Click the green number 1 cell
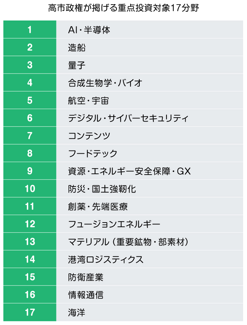 click(30, 30)
